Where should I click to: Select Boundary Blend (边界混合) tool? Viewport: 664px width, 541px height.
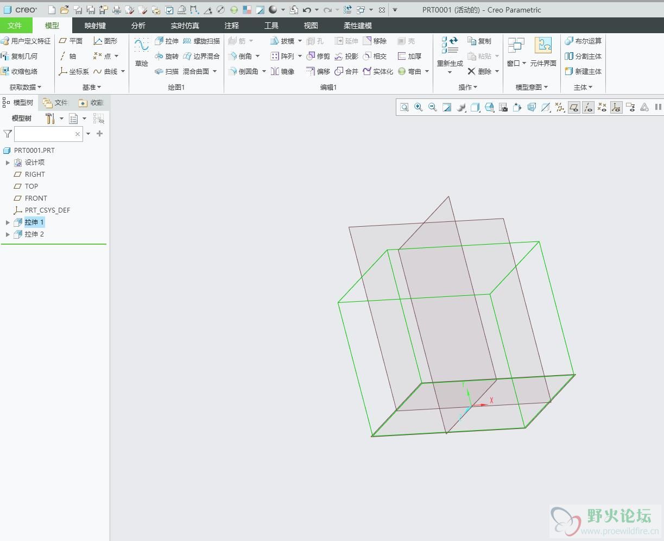[x=201, y=56]
